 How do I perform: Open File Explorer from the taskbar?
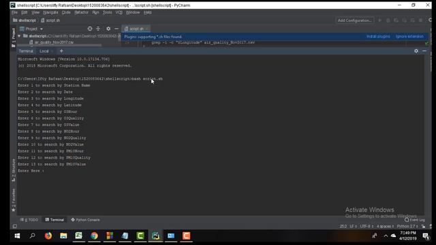[63, 236]
